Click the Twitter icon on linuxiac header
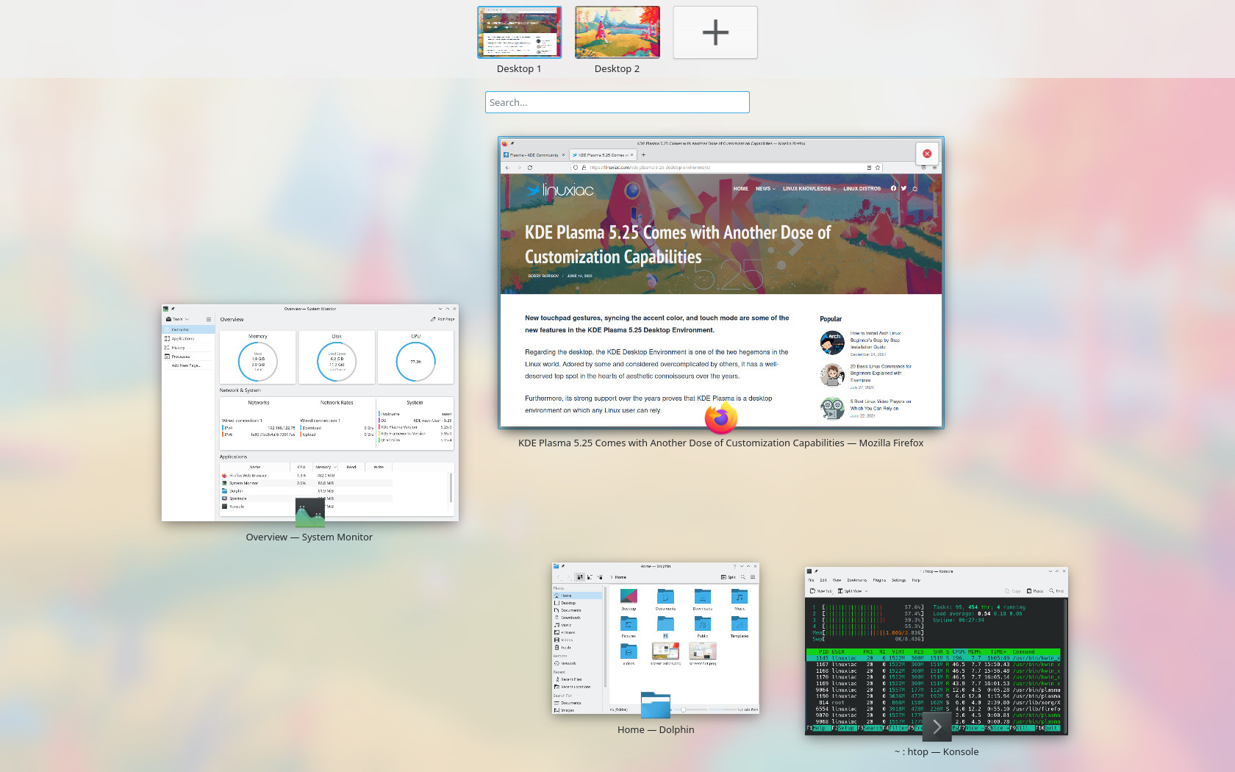Screen dimensions: 1235x772 904,188
